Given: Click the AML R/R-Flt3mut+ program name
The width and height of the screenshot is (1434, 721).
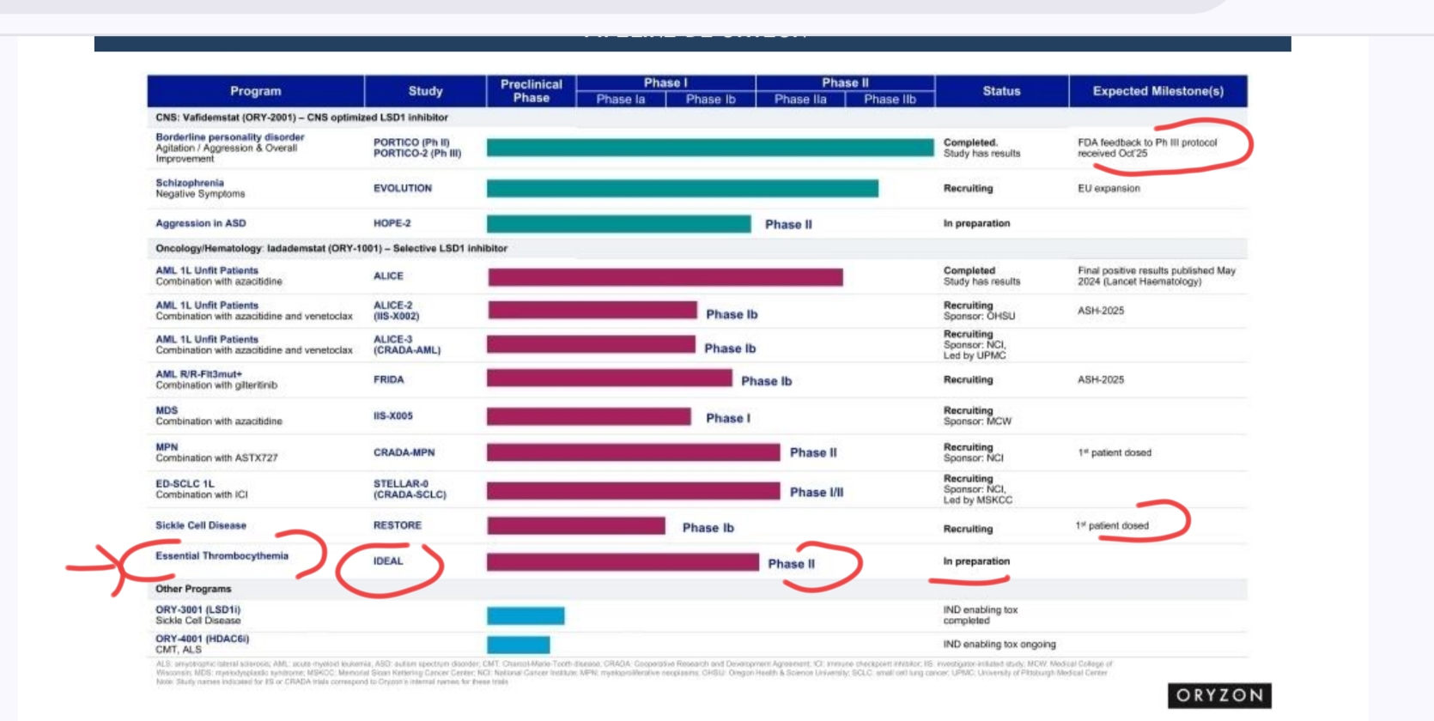Looking at the screenshot, I should [x=199, y=374].
